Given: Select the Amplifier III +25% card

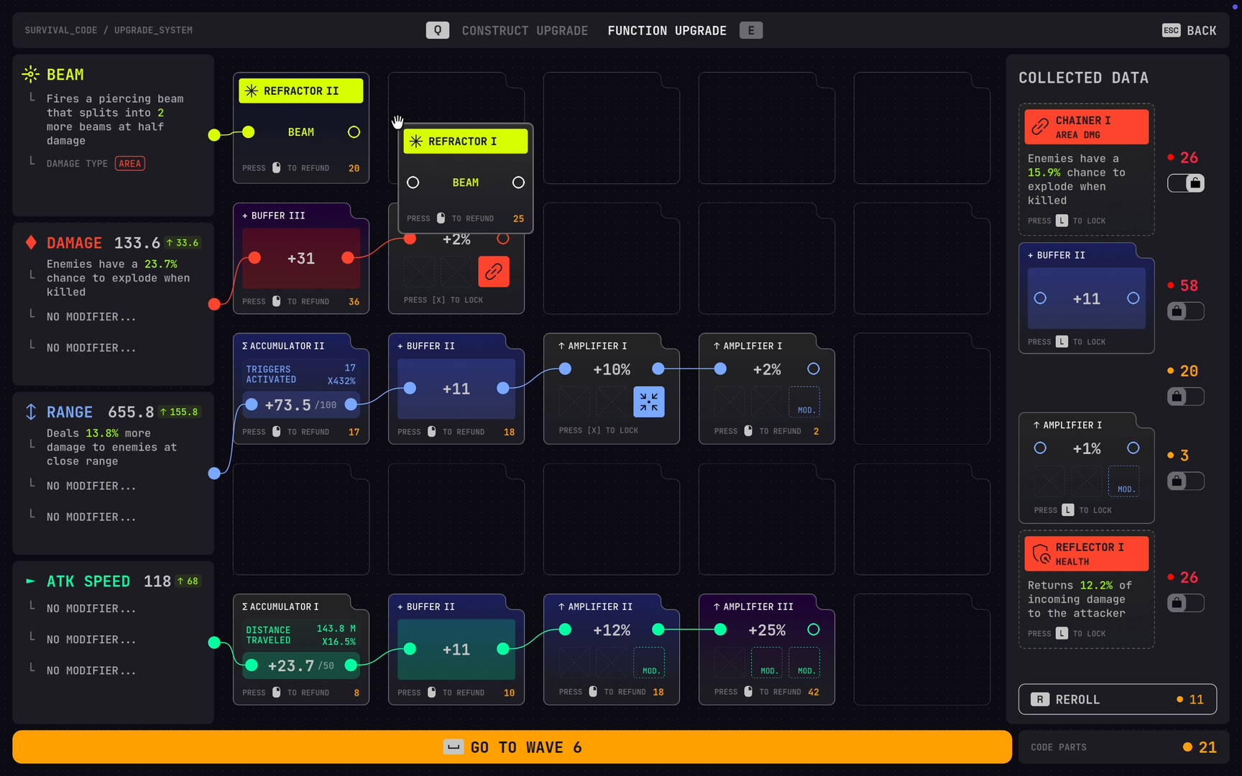Looking at the screenshot, I should (x=767, y=650).
